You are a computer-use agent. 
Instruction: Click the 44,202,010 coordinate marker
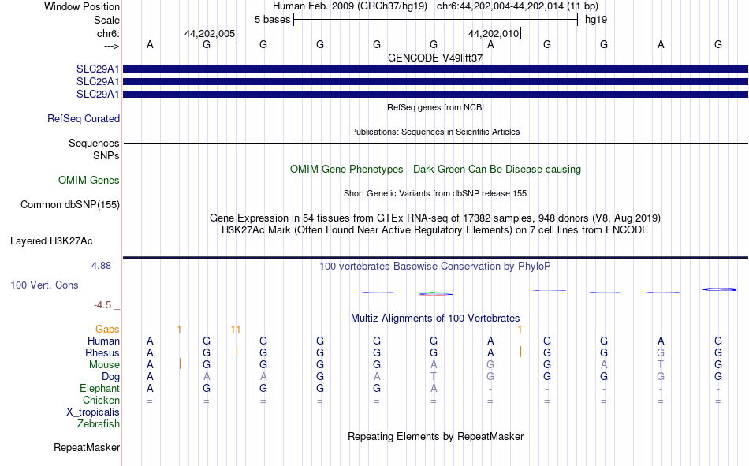click(x=494, y=33)
